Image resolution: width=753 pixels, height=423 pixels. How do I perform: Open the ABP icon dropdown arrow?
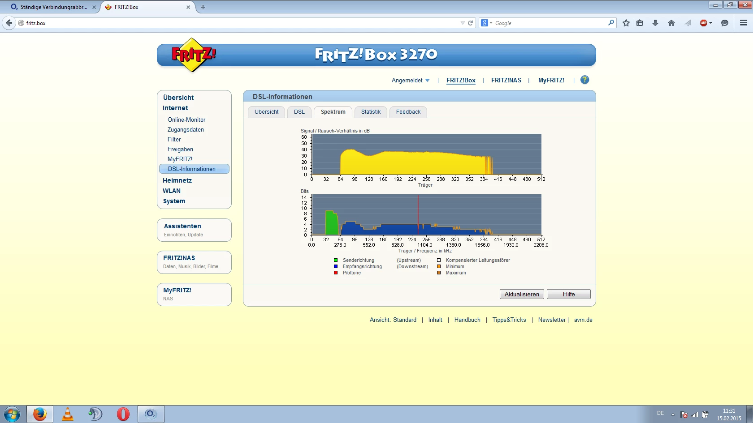(x=710, y=23)
